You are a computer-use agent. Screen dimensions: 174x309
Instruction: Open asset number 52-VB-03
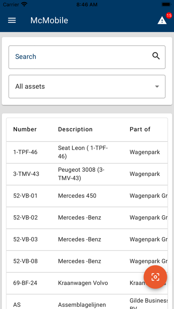[25, 239]
